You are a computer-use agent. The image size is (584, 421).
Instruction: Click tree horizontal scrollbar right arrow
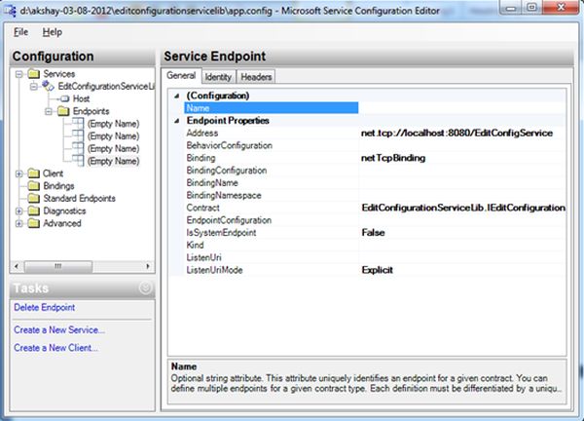click(x=148, y=266)
